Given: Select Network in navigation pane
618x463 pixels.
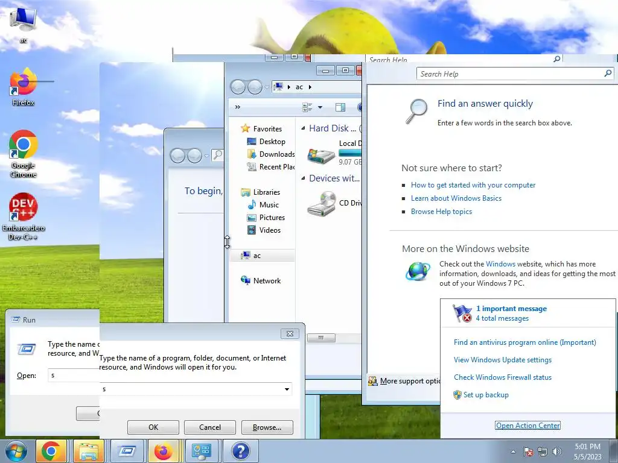Looking at the screenshot, I should tap(261, 281).
